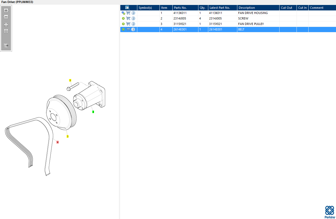336x219 pixels.
Task: Select callout 2 next to the screw
Action: click(70, 80)
